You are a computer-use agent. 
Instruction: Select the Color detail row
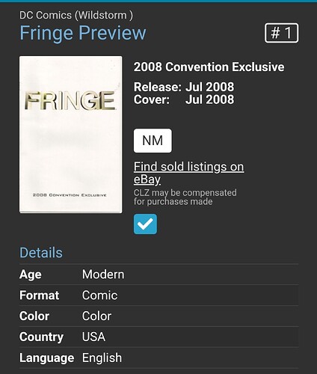158,316
